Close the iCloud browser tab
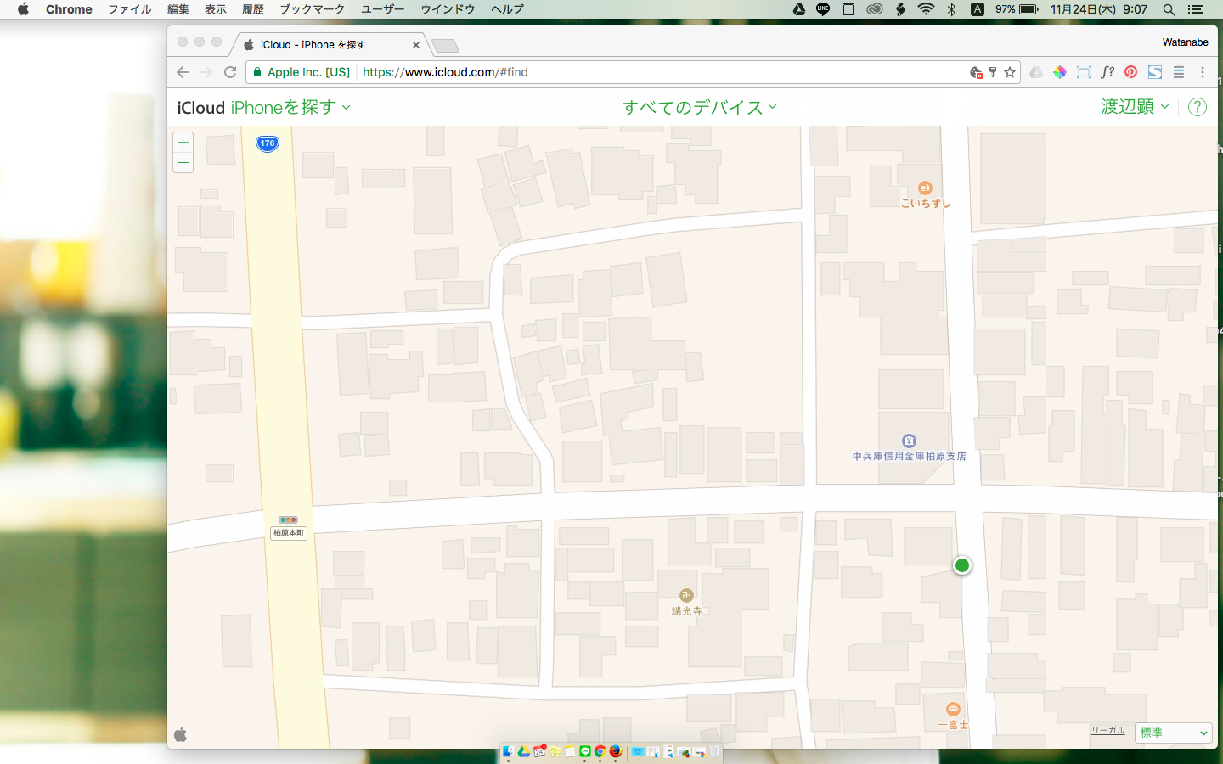The height and width of the screenshot is (764, 1223). 416,45
